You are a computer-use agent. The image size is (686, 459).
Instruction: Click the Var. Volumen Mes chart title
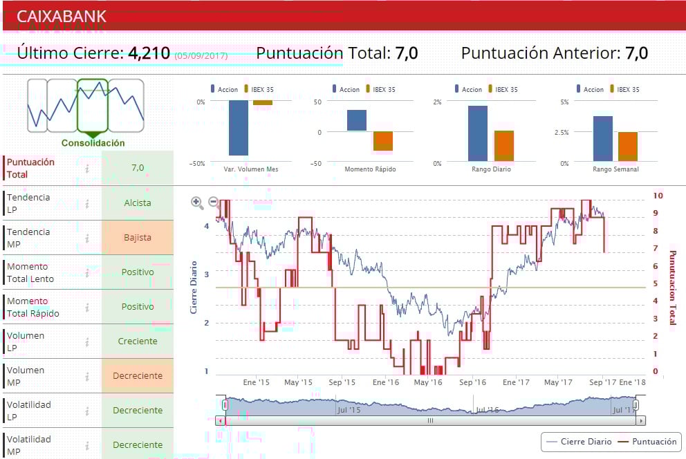(x=251, y=169)
